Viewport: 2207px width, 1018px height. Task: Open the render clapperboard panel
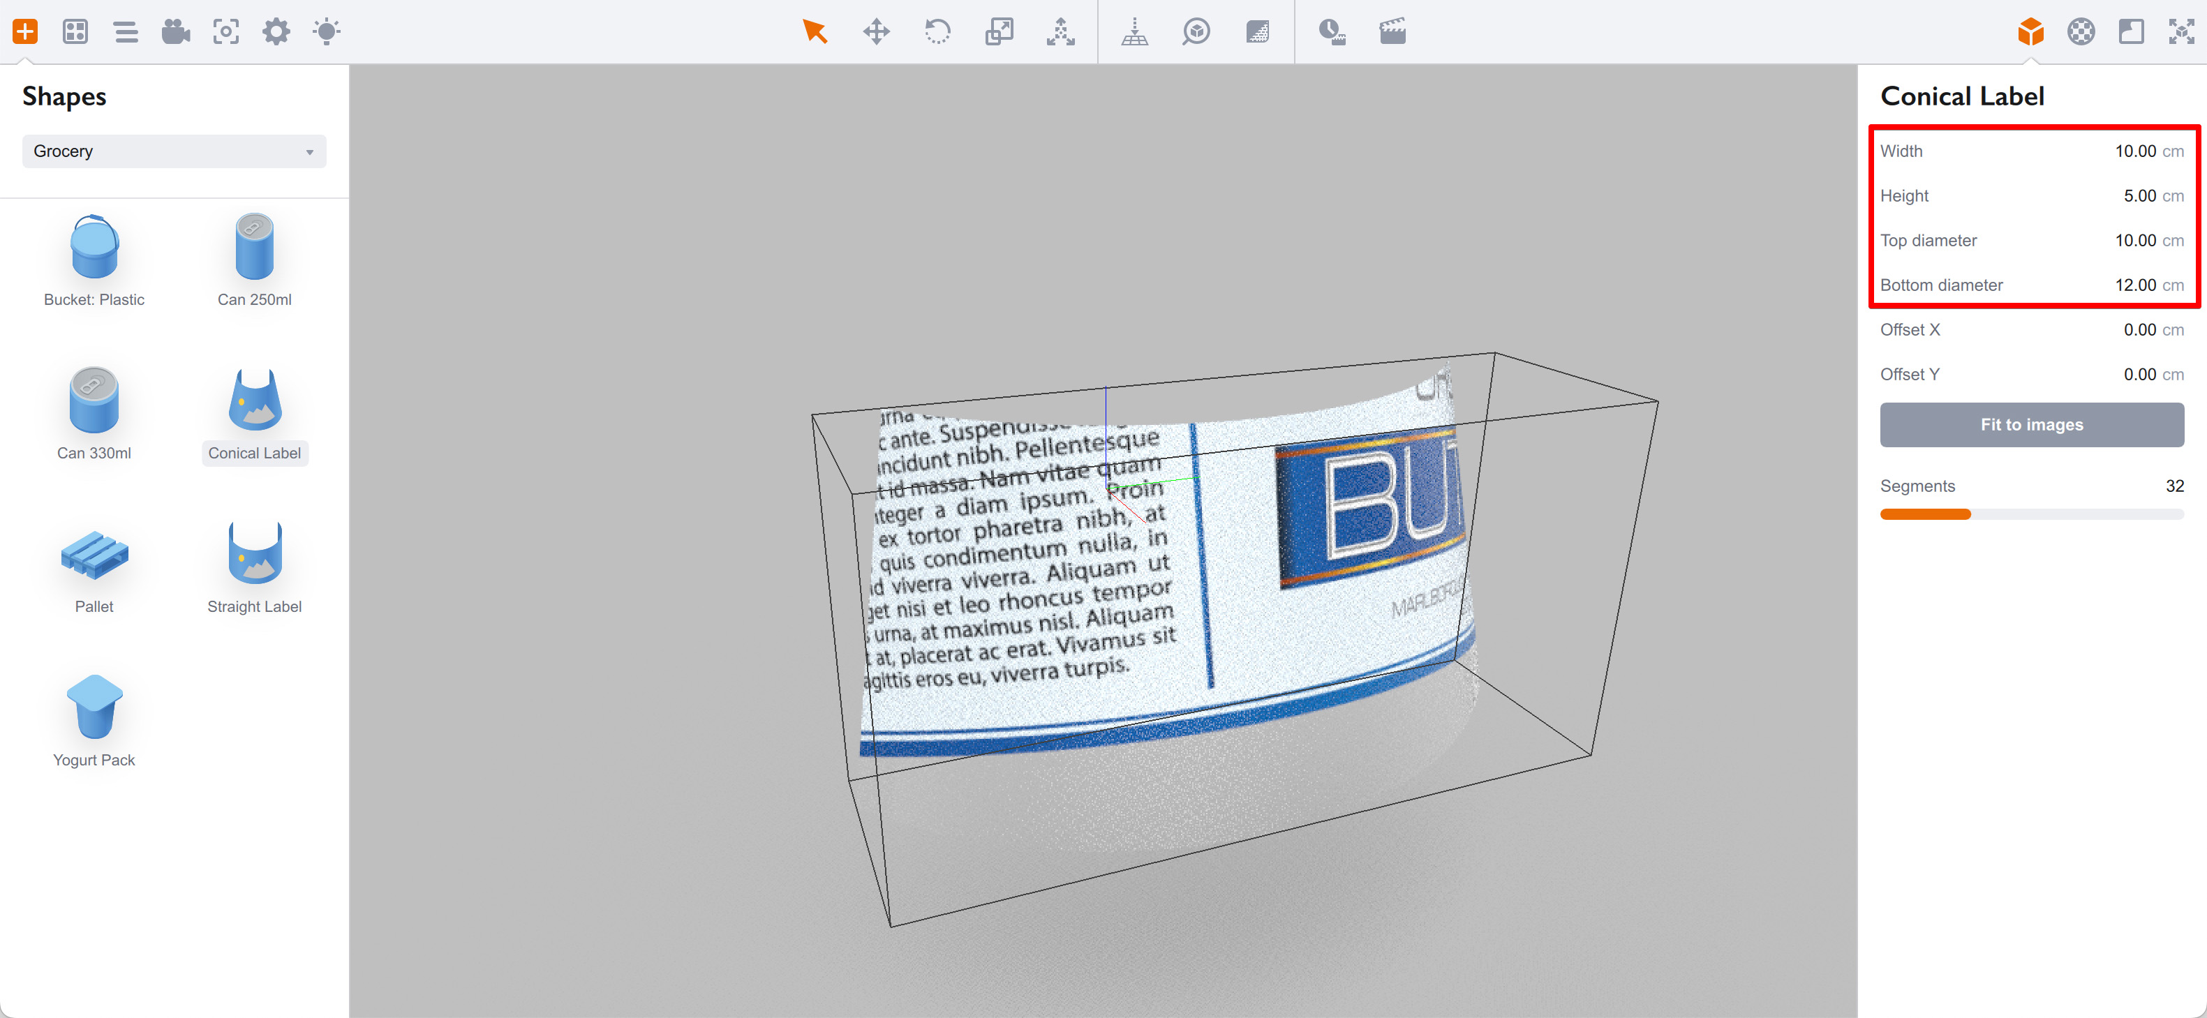pyautogui.click(x=1391, y=31)
